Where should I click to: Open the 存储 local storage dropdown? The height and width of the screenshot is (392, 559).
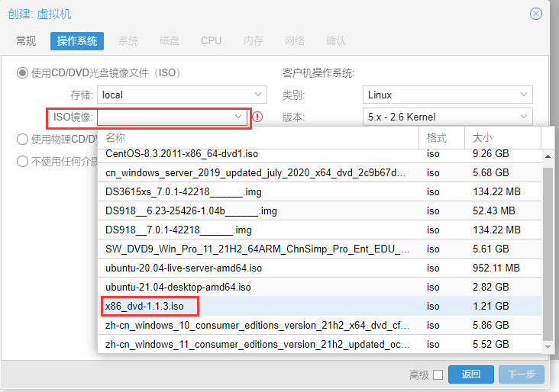(x=259, y=95)
